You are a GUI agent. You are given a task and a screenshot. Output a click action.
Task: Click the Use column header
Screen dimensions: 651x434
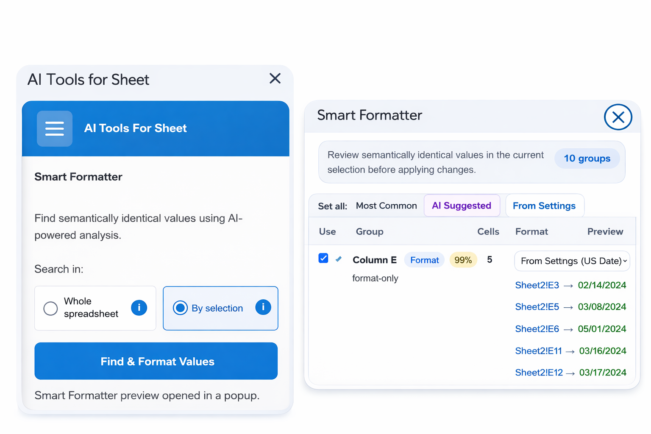point(327,231)
